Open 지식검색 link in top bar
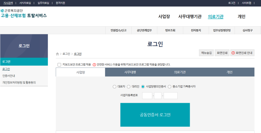261x133 pixels. tap(8, 3)
